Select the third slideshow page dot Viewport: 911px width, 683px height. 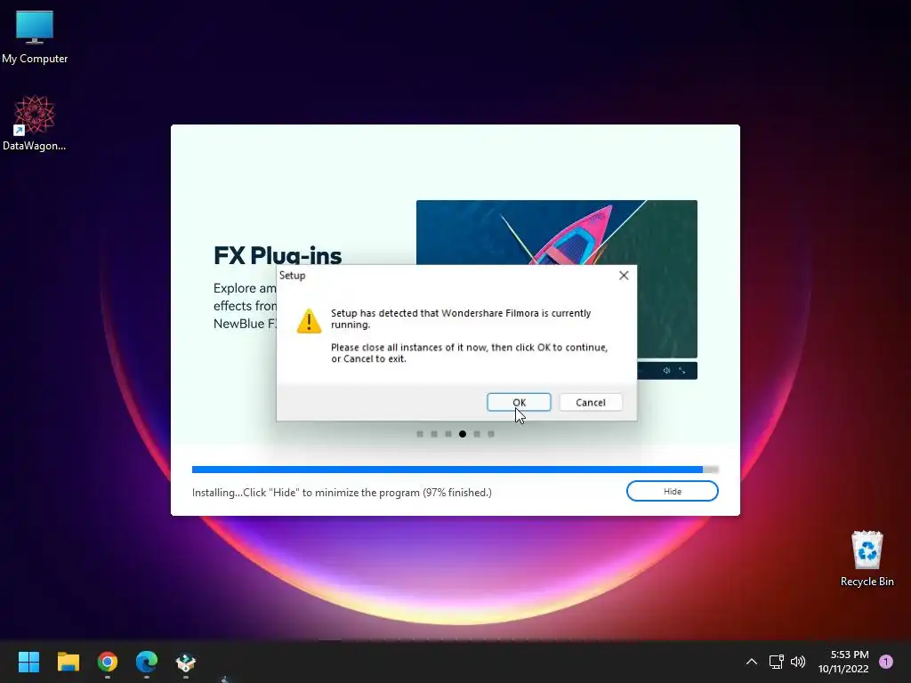tap(448, 434)
